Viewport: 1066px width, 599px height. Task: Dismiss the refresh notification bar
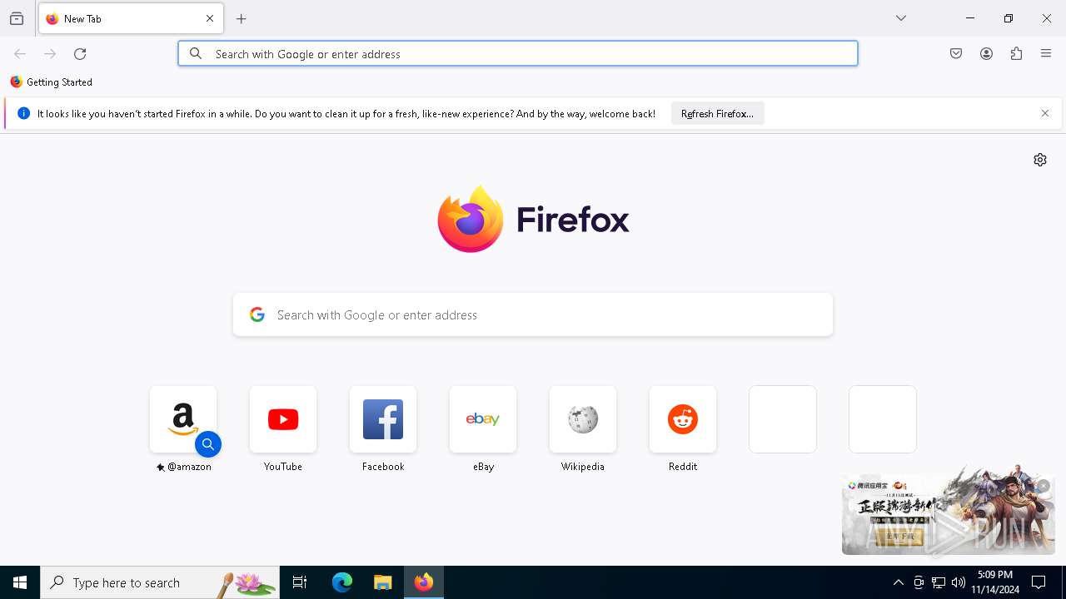pos(1045,114)
